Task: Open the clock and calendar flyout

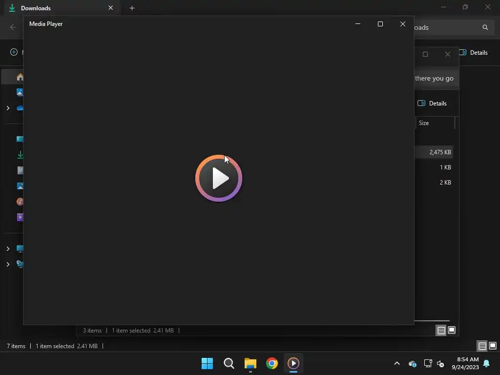Action: (x=465, y=363)
